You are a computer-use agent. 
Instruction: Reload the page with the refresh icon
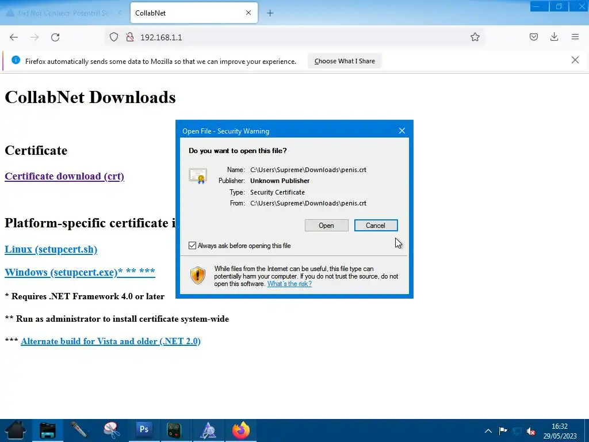[55, 37]
